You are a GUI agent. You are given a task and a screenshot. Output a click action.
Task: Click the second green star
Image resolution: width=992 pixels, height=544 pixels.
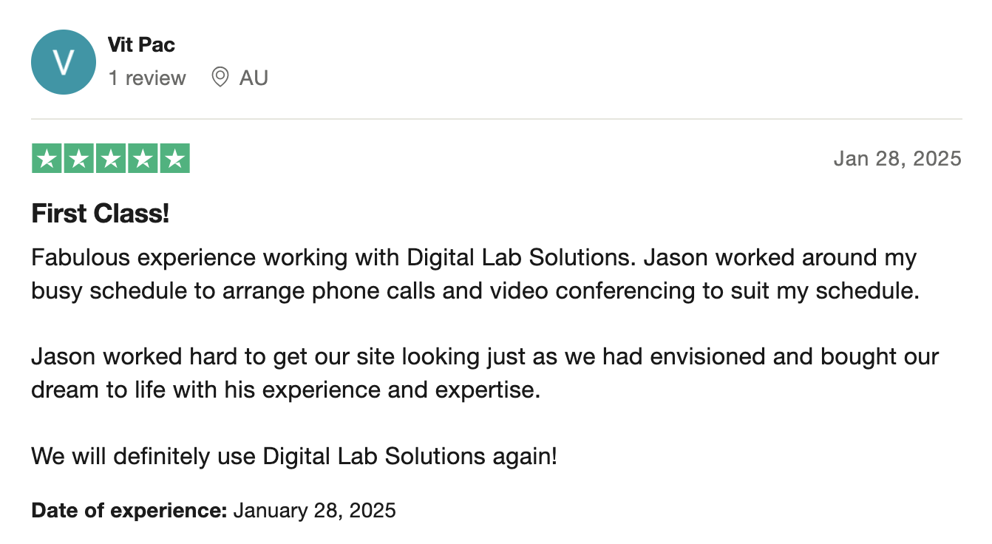pos(78,158)
